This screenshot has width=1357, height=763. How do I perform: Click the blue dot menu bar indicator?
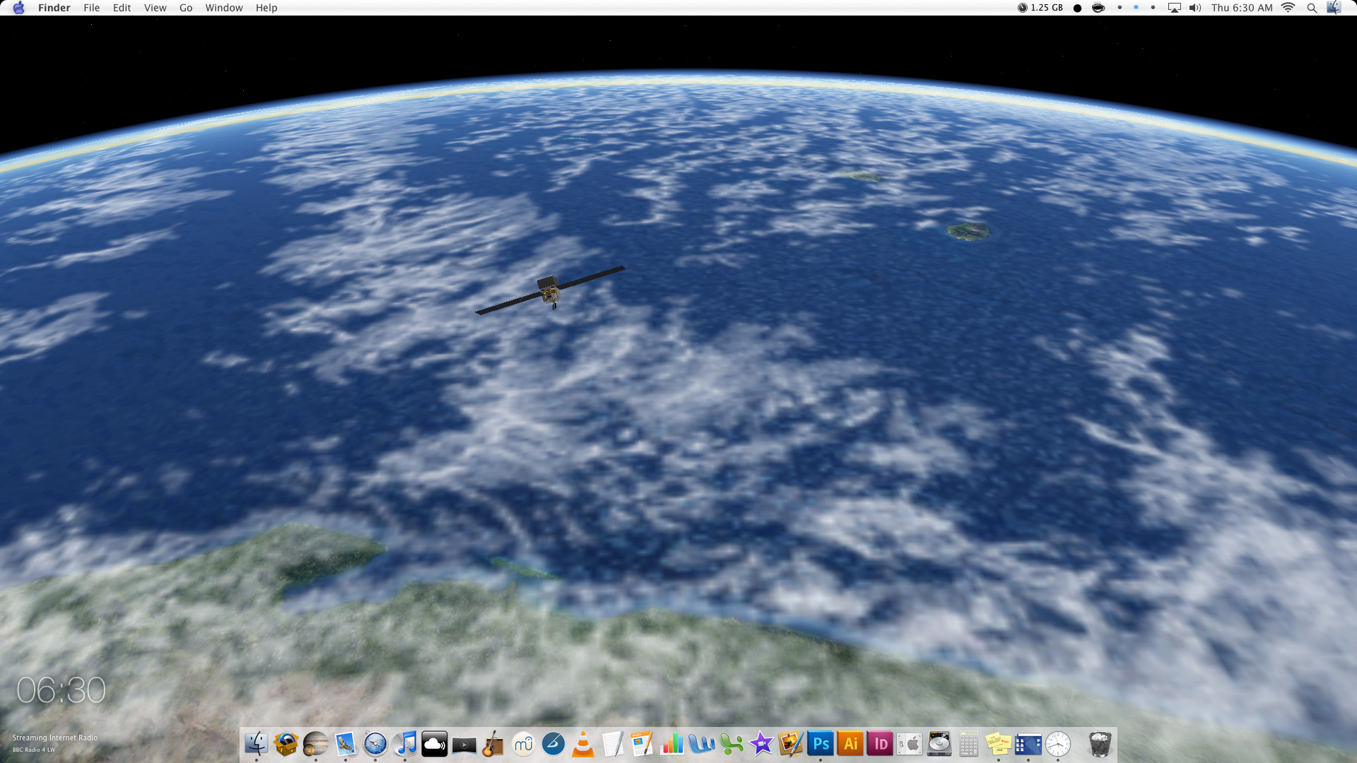[x=1136, y=8]
